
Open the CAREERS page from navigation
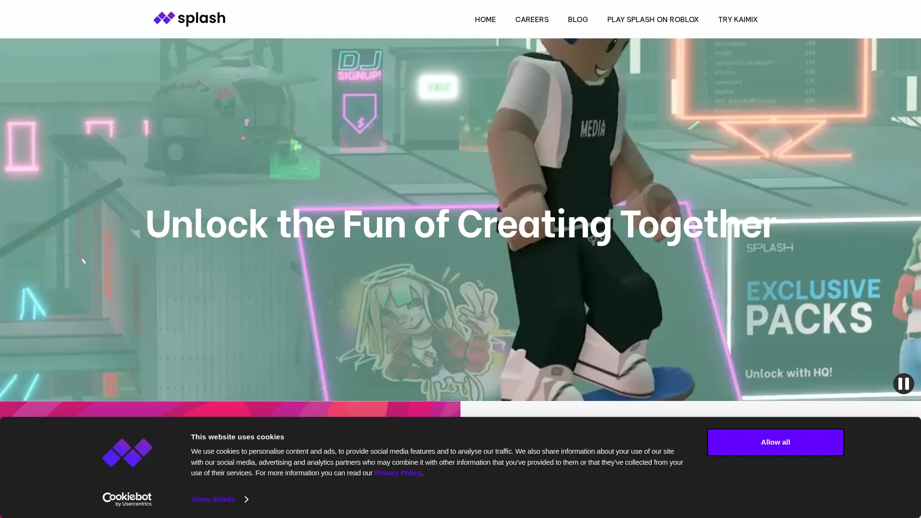point(531,20)
